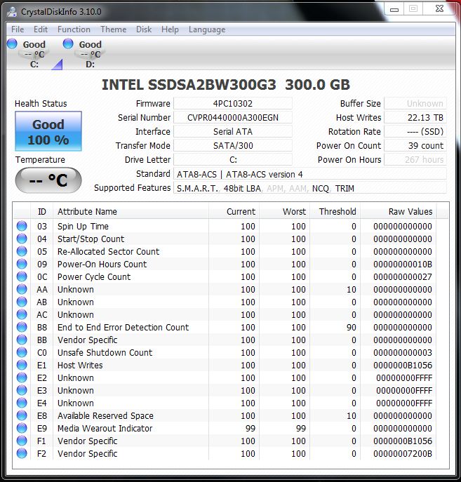Click the ID column header
The height and width of the screenshot is (482, 461).
tap(42, 212)
